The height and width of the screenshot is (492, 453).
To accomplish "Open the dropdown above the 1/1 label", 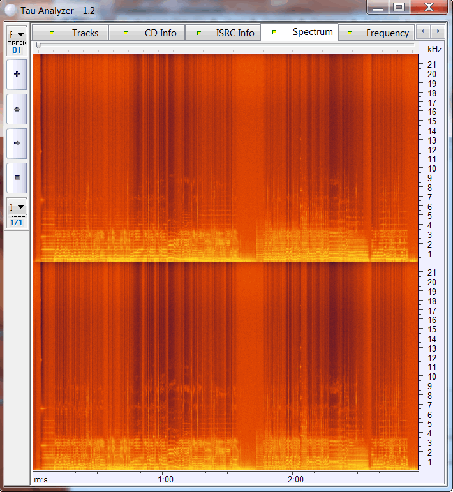I will 17,207.
